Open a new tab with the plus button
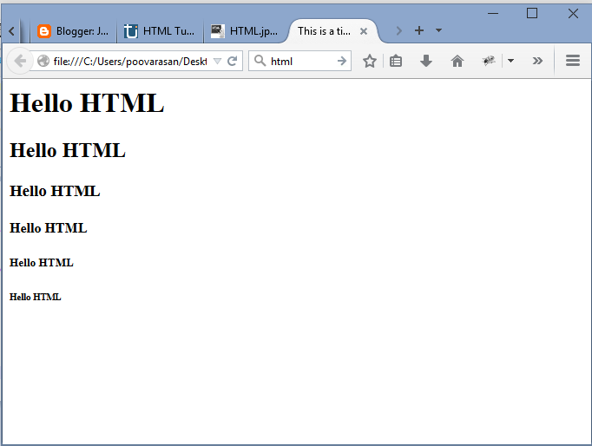Screen dimensions: 592x446 tap(419, 30)
